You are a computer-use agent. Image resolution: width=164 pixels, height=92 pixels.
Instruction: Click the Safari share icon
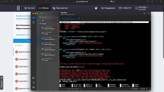(x=152, y=2)
